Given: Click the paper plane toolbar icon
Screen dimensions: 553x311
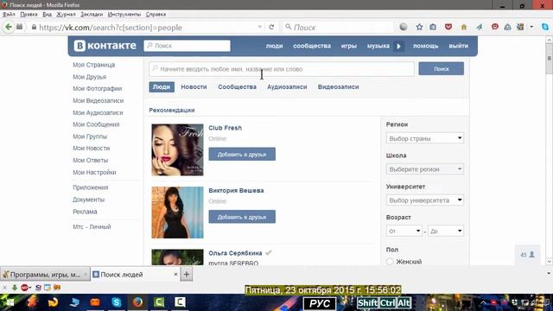Looking at the screenshot, I should [x=480, y=27].
